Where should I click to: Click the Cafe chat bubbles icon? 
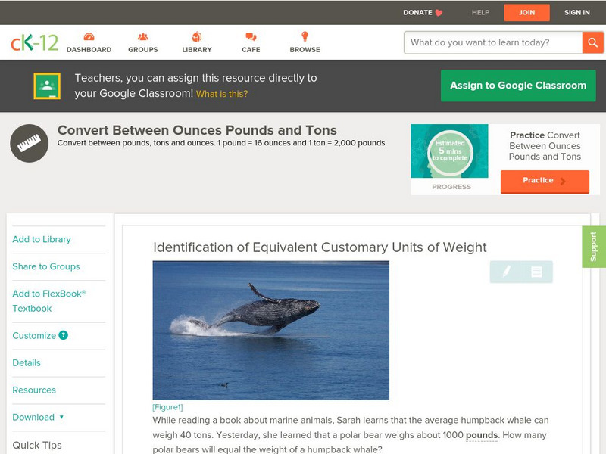tap(251, 36)
